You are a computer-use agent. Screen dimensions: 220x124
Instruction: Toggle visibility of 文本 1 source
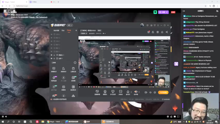[51, 41]
